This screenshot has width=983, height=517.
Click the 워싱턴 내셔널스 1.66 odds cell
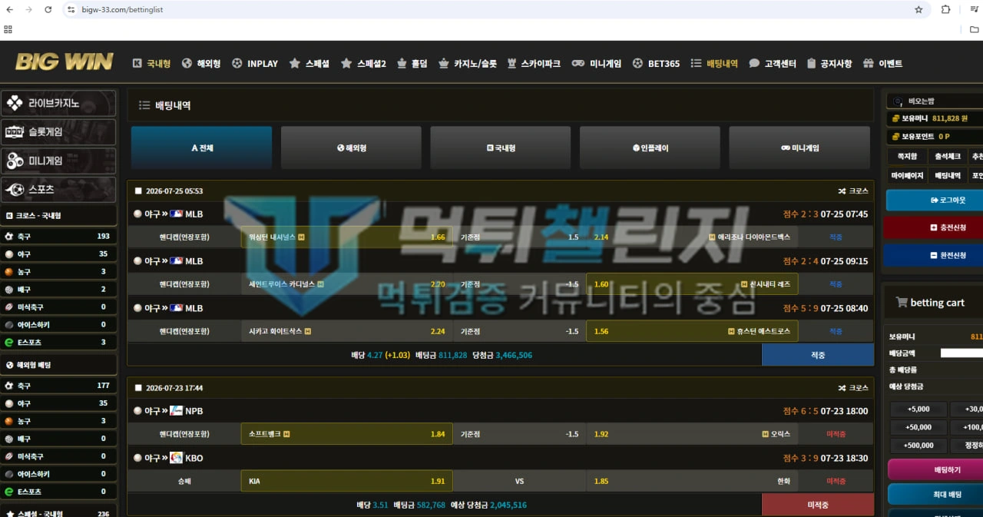pyautogui.click(x=346, y=237)
